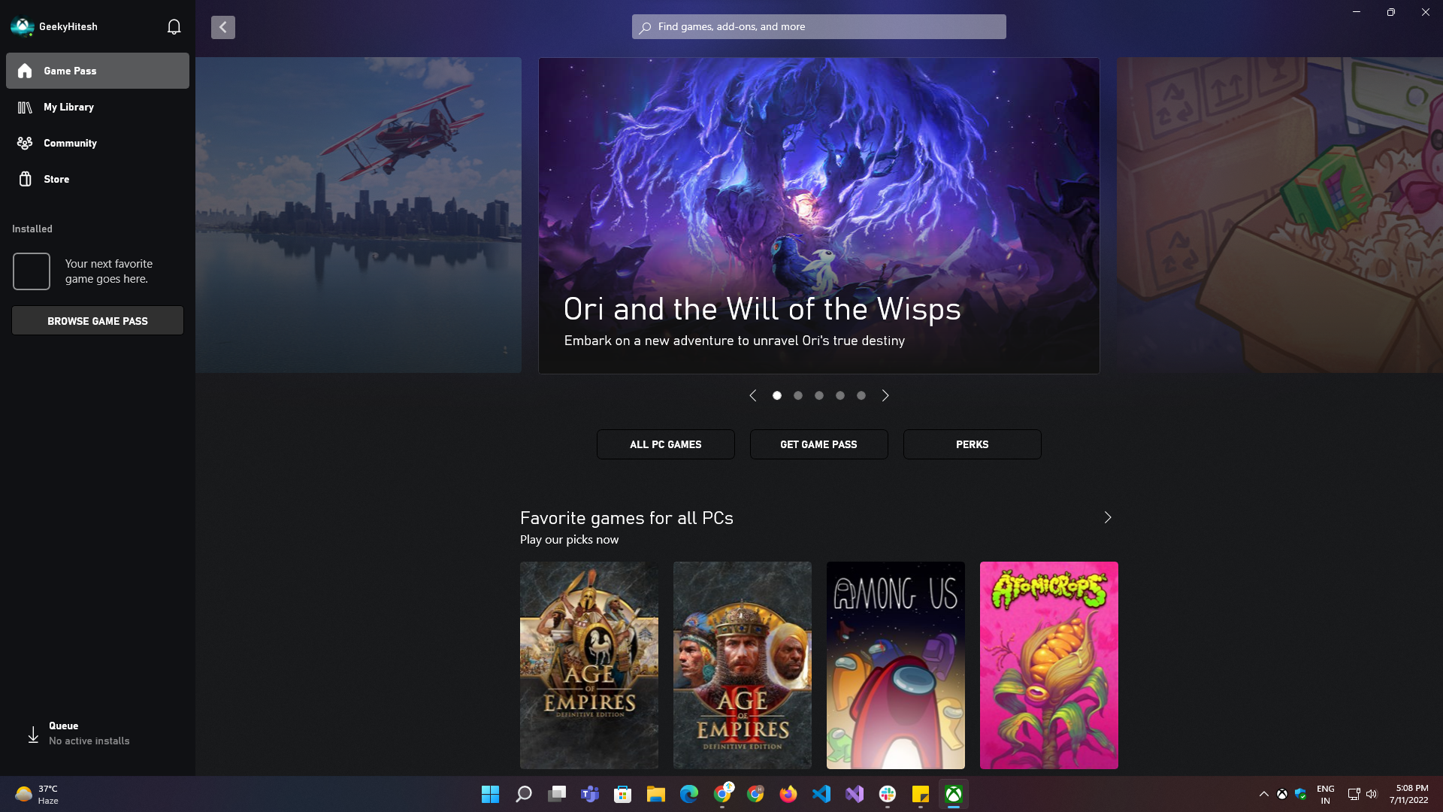Select the first carousel dot
1443x812 pixels.
777,395
